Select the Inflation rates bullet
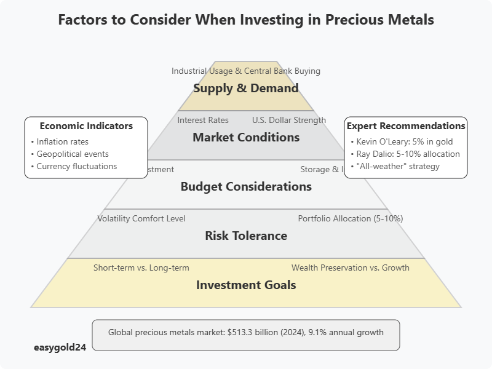Screen dimensions: 492x369 coord(62,142)
